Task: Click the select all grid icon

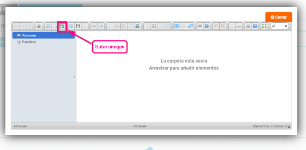Action: coord(177,26)
